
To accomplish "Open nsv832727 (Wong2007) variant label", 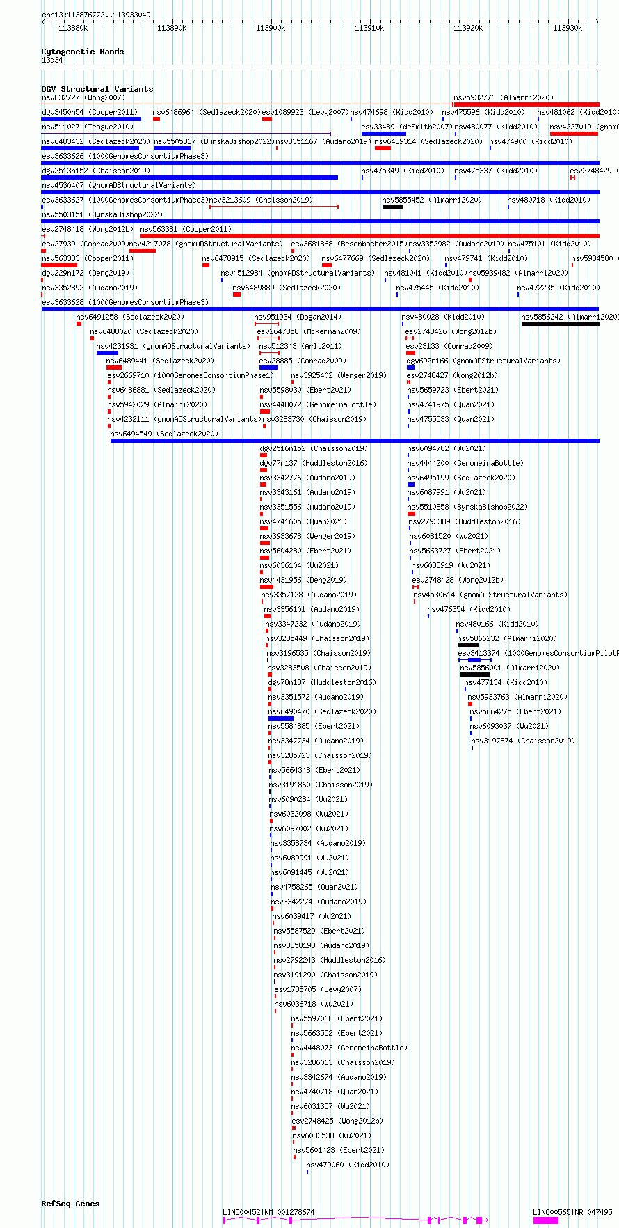I will (83, 98).
